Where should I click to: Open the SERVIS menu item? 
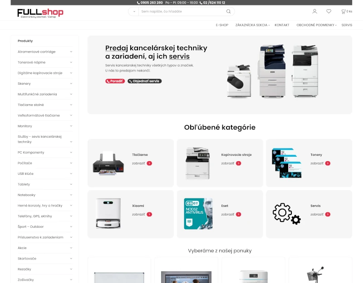[347, 25]
